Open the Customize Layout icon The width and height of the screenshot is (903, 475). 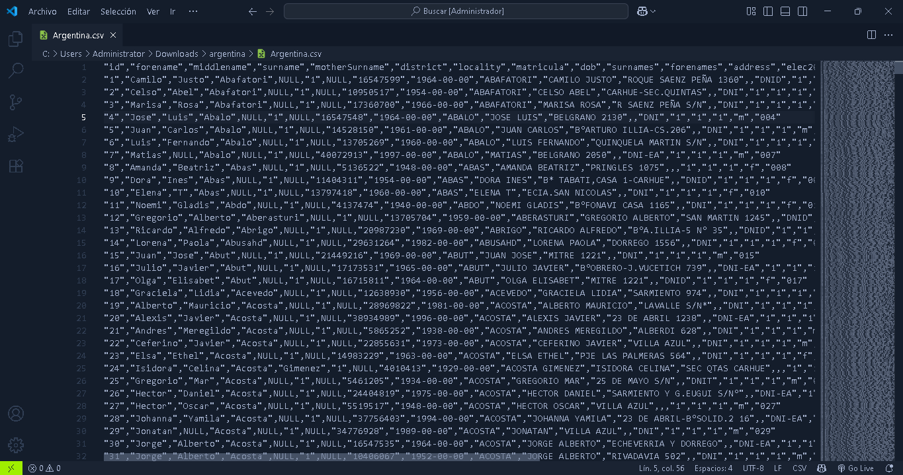tap(751, 11)
